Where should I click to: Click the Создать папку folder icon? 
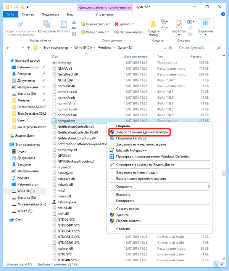click(153, 24)
